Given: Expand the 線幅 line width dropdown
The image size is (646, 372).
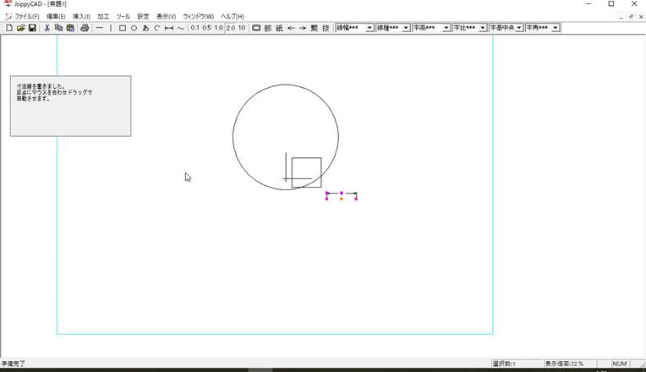Looking at the screenshot, I should tap(370, 28).
